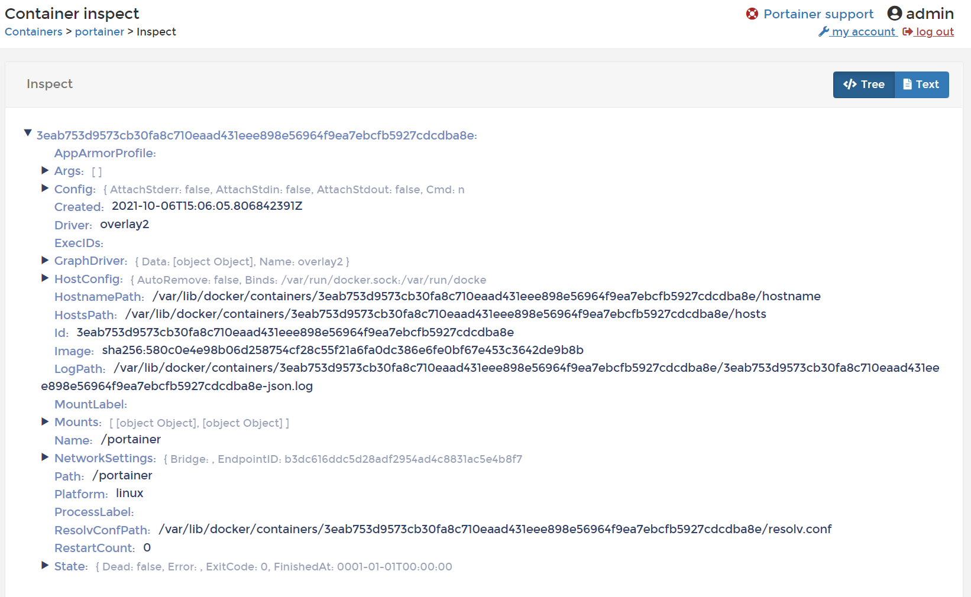
Task: Click the Path key label
Action: click(69, 476)
